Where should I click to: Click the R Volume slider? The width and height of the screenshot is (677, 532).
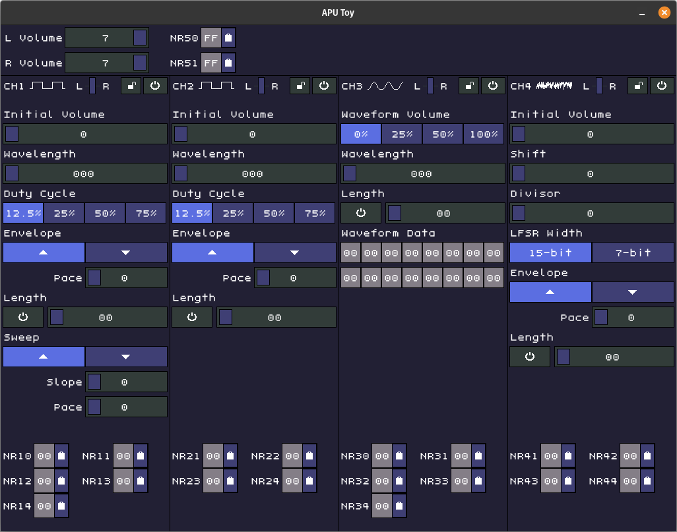point(107,63)
